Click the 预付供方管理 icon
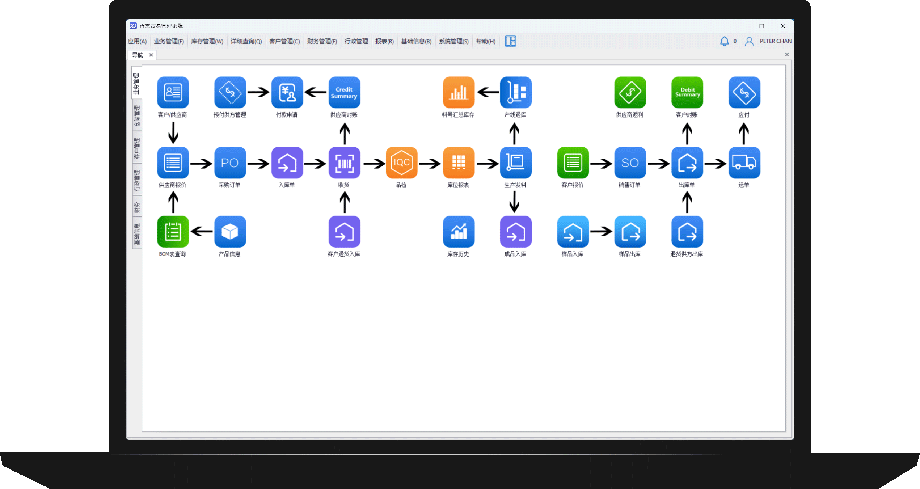 pos(230,93)
